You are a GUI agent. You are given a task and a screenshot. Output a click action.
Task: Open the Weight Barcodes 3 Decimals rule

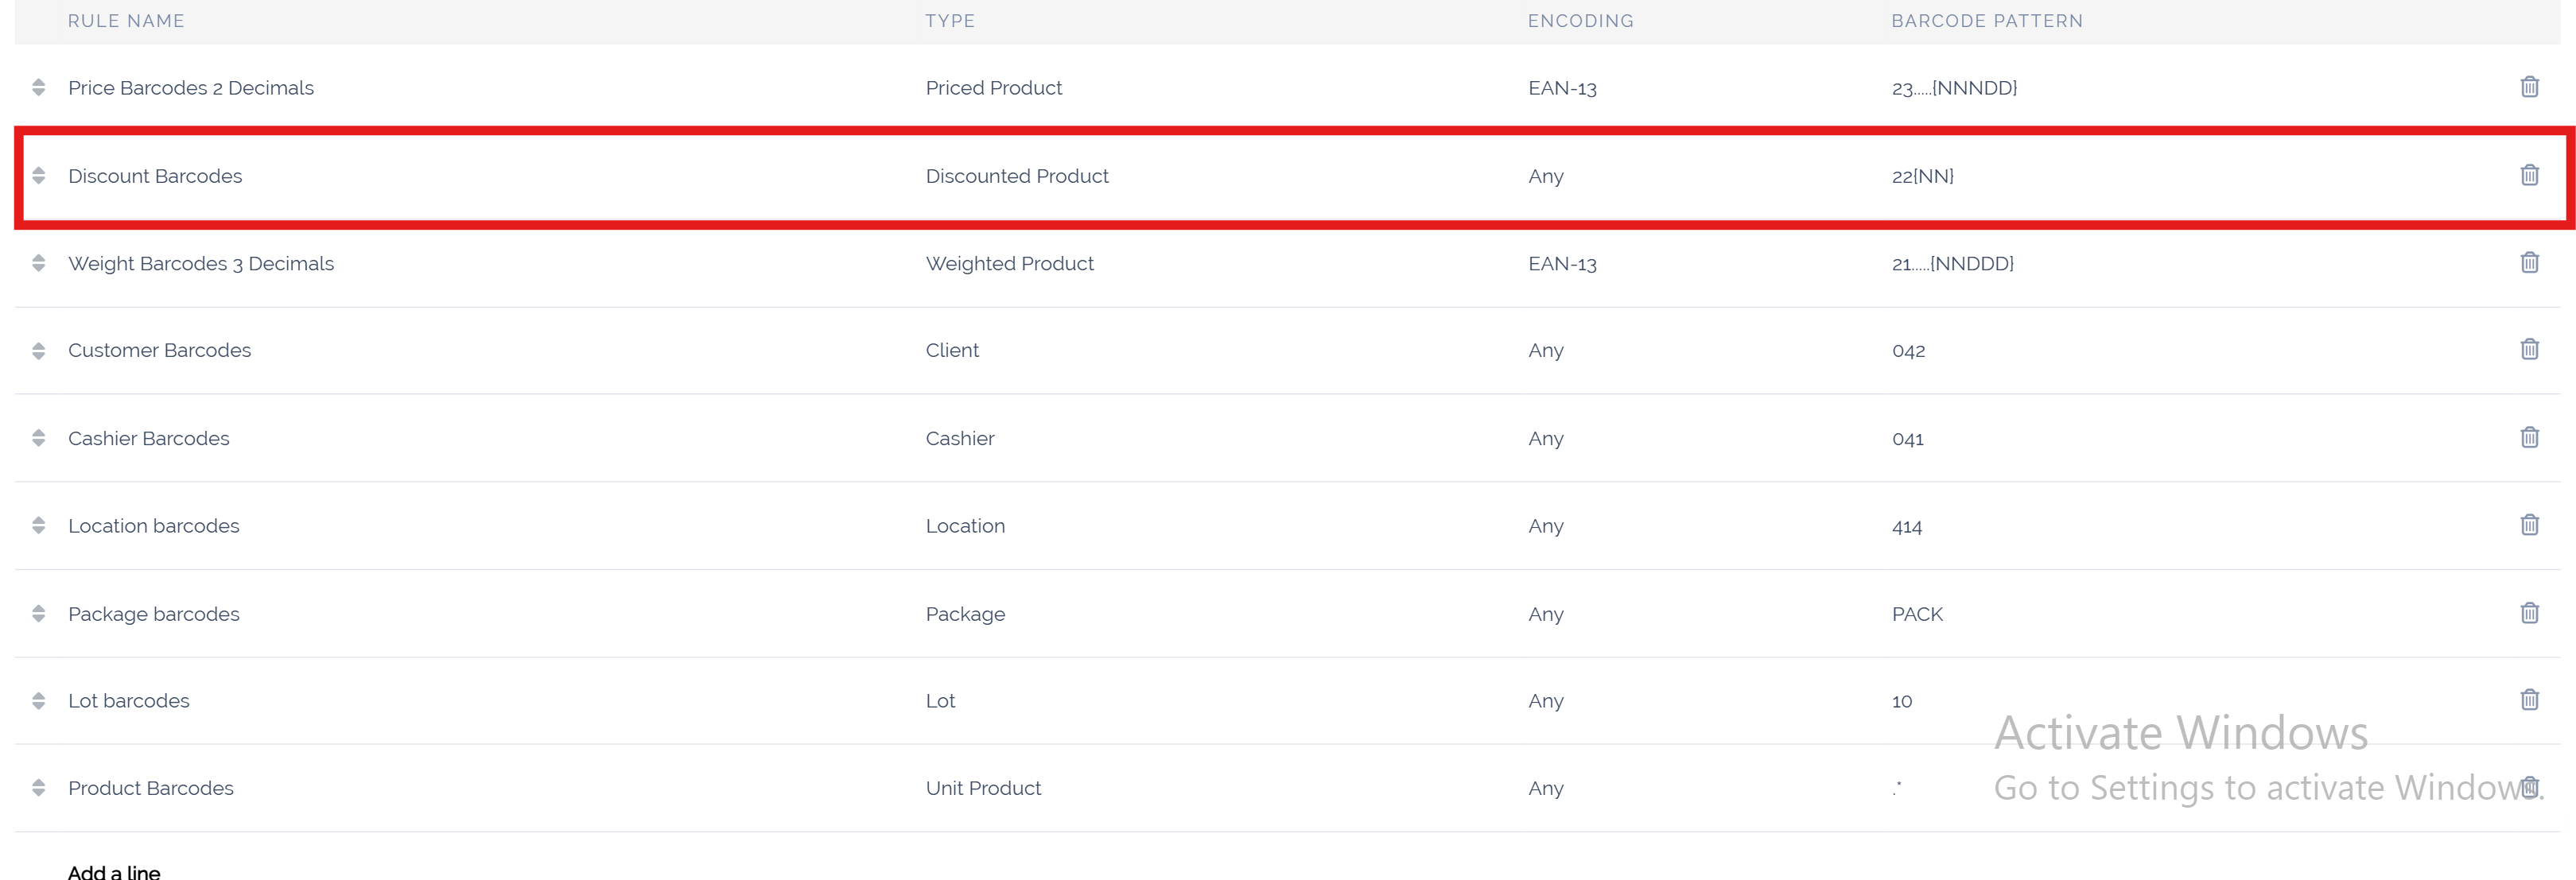(x=201, y=264)
